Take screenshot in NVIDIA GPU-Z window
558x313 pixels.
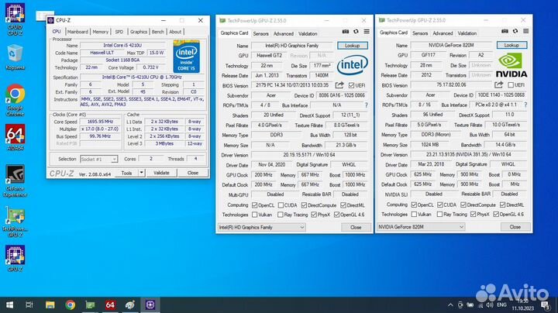[505, 31]
